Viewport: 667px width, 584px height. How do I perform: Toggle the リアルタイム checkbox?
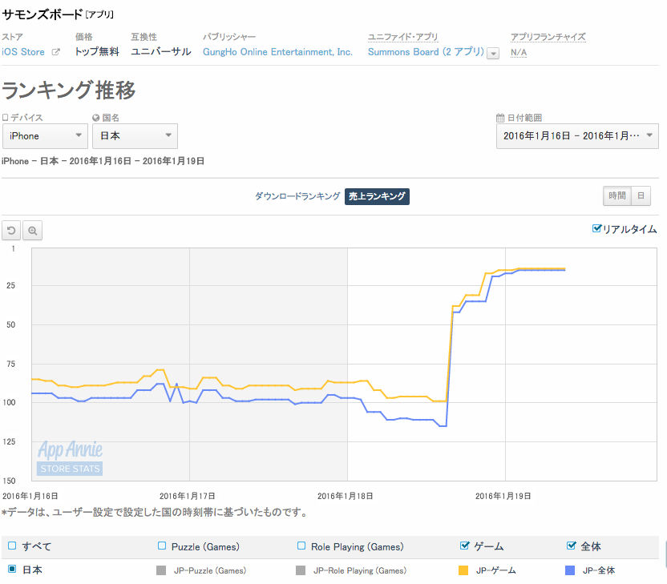(x=596, y=228)
